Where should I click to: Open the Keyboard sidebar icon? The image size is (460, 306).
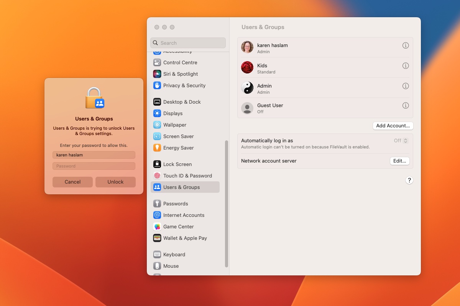pos(157,254)
